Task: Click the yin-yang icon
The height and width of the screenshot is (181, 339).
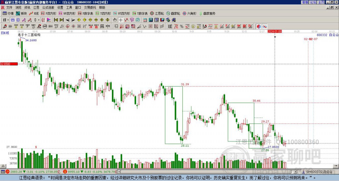Action: click(259, 26)
